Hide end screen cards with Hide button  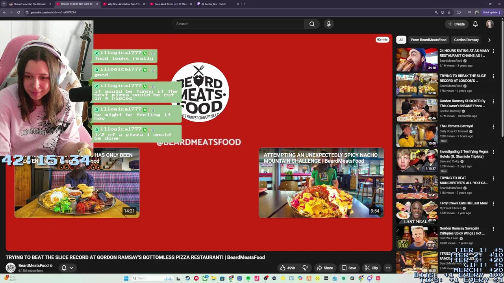[x=382, y=40]
